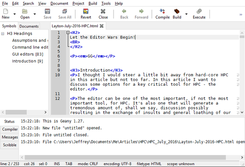The width and height of the screenshot is (245, 167).
Task: Switch to the Compiler message tab
Action: 10,129
